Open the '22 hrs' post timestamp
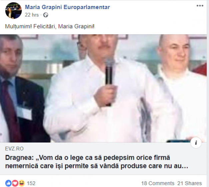The width and height of the screenshot is (209, 187). (x=32, y=15)
